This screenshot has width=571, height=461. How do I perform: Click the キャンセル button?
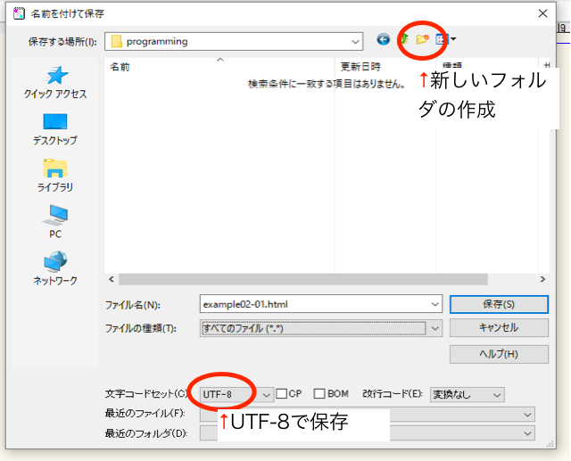click(x=497, y=328)
